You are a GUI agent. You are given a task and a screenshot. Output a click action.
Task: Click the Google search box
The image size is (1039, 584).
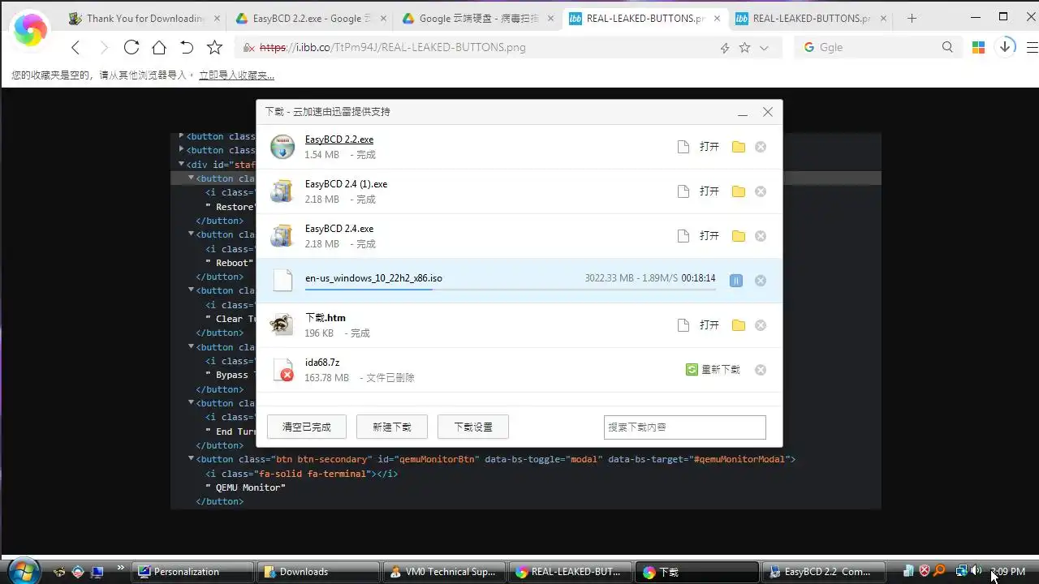tap(877, 48)
